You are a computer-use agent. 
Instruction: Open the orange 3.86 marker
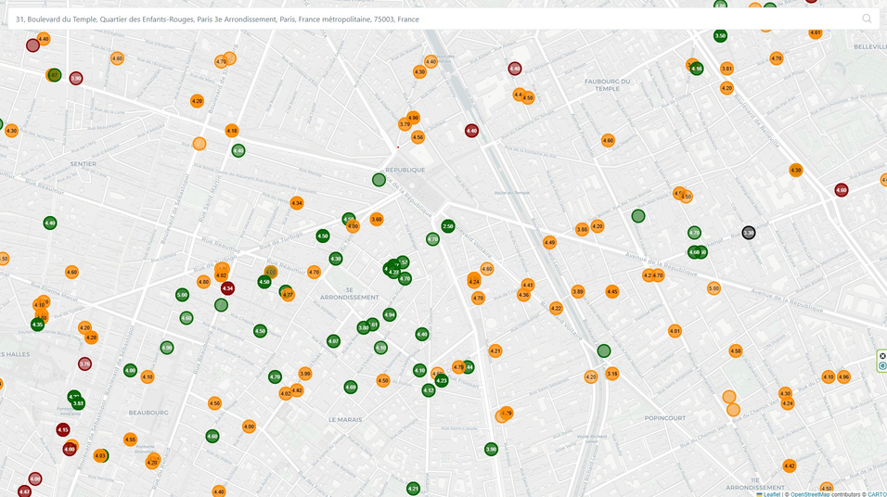(582, 230)
